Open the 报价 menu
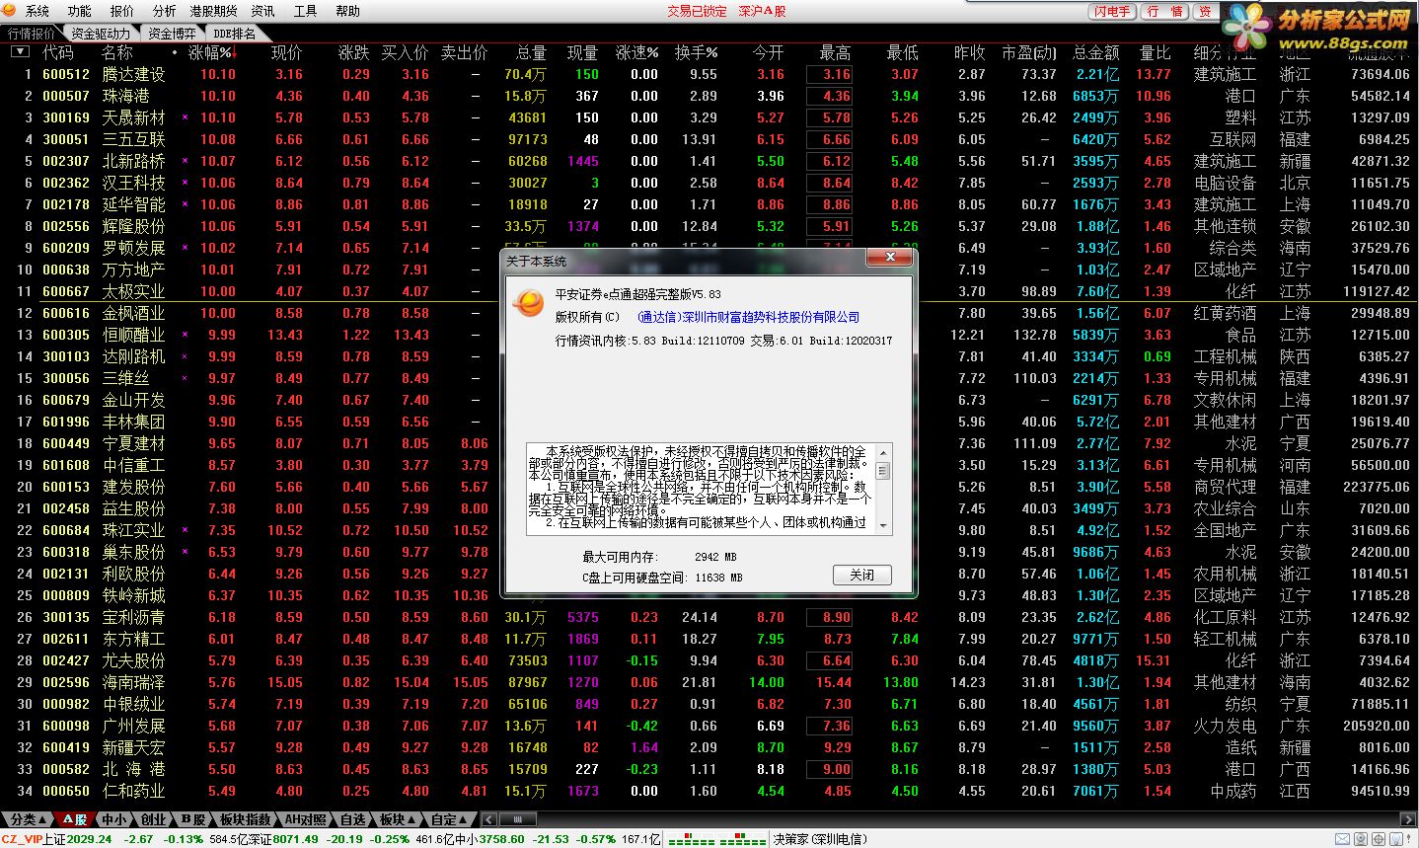Image resolution: width=1419 pixels, height=848 pixels. (121, 11)
